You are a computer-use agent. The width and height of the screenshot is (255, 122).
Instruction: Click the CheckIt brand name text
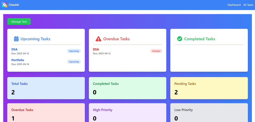coord(14,5)
